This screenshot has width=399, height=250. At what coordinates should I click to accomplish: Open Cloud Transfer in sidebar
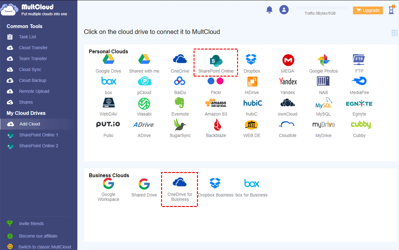coord(33,48)
